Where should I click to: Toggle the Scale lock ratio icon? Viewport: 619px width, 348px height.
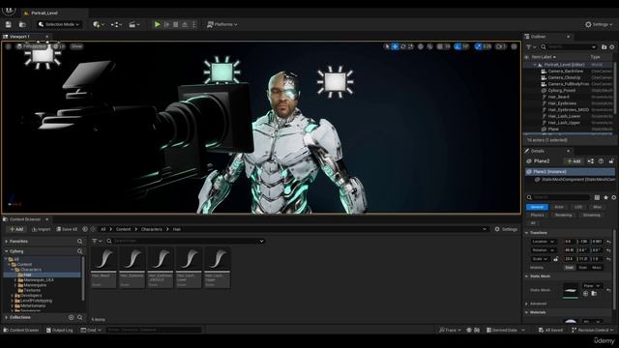point(556,259)
